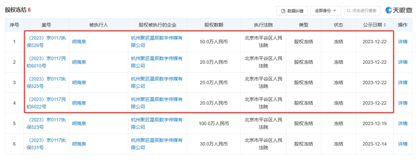416x165 pixels.
Task: Click 北京市平谷区人民法院 in row 6
Action: point(263,144)
